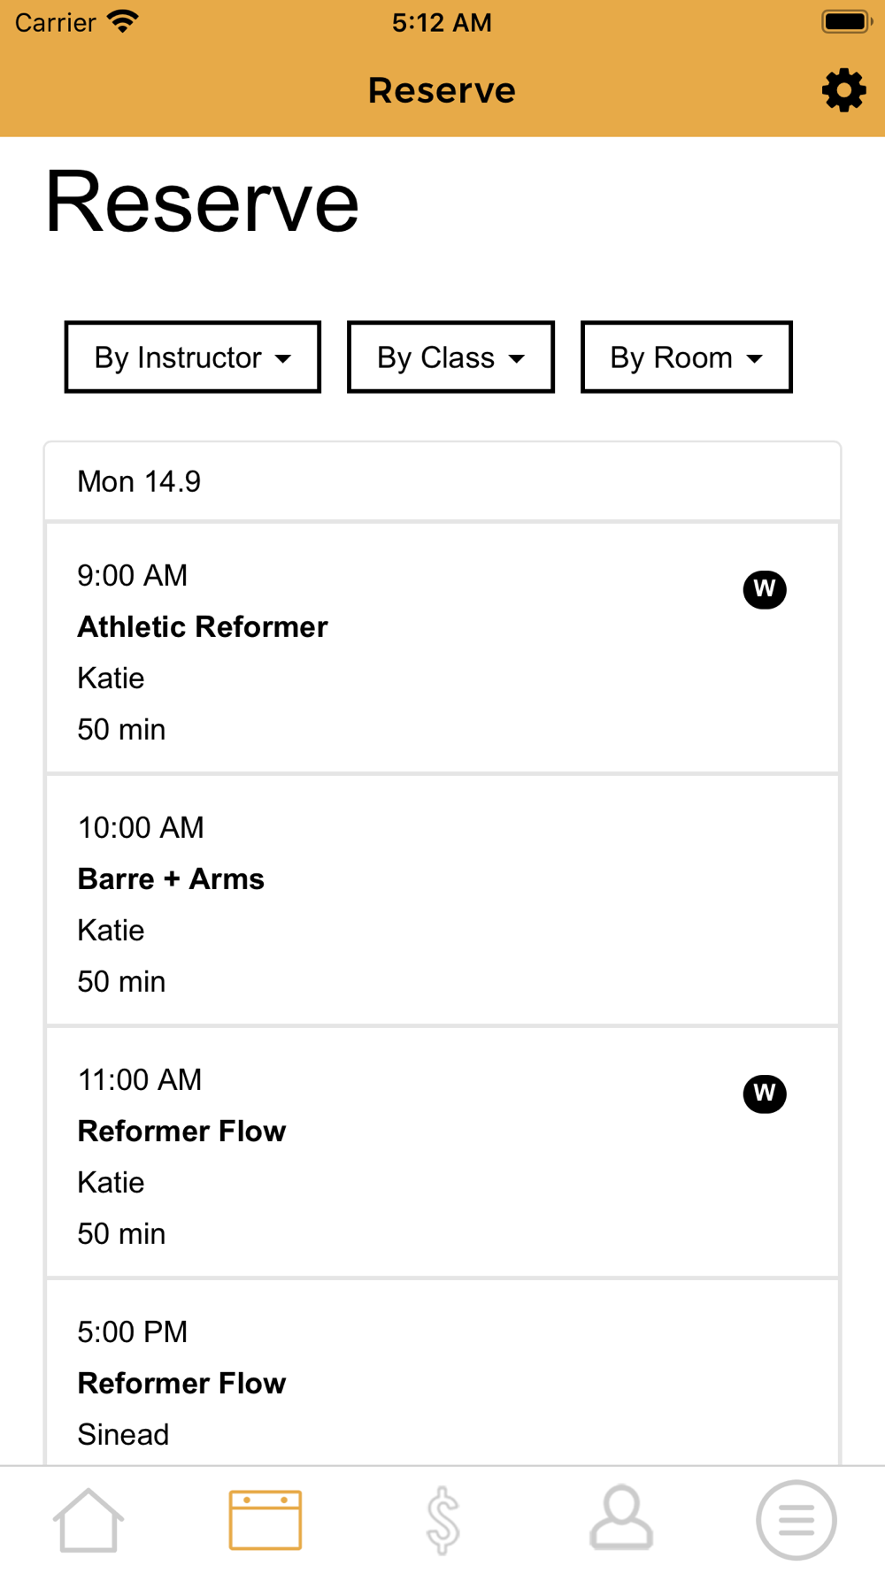The image size is (885, 1573).
Task: Tap the Reserve navigation bar title
Action: (x=442, y=90)
